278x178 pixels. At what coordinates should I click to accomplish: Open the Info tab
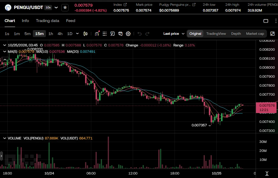[25, 21]
